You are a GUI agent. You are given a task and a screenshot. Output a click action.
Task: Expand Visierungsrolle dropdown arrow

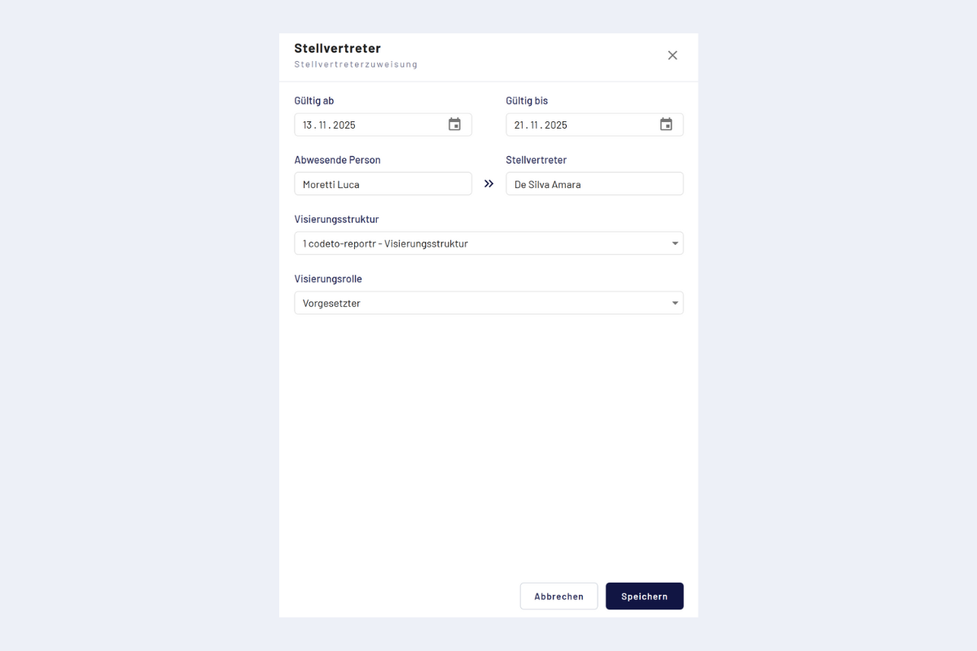pos(675,304)
